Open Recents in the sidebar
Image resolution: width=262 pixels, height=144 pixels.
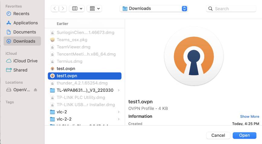point(22,14)
